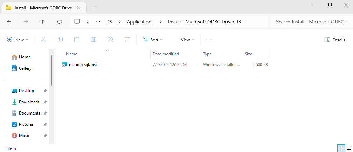Sort files by Type column
Image resolution: width=353 pixels, height=152 pixels.
coord(207,54)
